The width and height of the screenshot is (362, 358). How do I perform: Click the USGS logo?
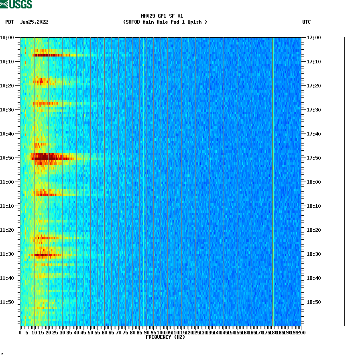click(16, 4)
